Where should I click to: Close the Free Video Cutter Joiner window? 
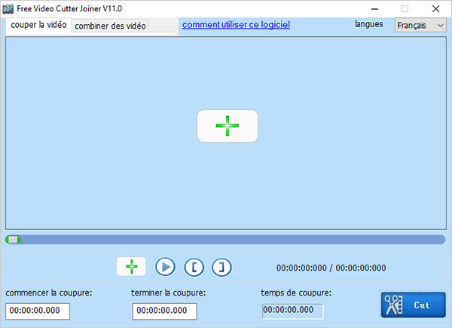pyautogui.click(x=435, y=9)
